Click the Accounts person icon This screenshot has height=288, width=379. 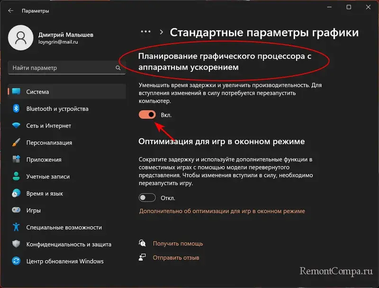pos(17,177)
